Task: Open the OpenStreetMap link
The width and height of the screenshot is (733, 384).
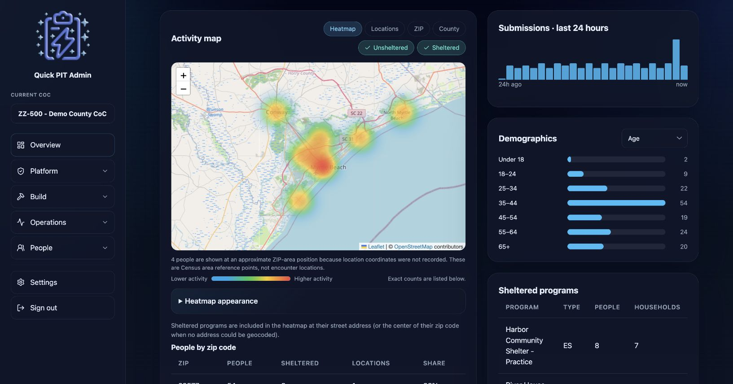Action: 413,247
